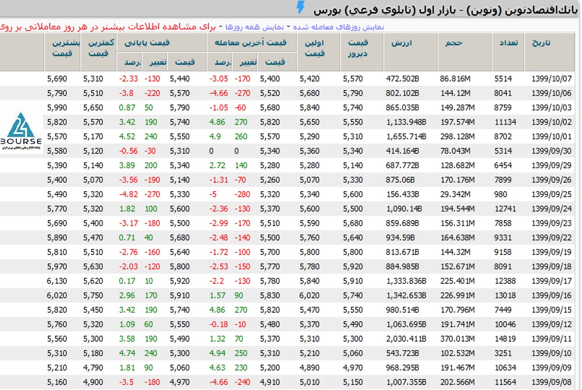Click the closing percent 4.74
The image size is (582, 390).
point(127,353)
